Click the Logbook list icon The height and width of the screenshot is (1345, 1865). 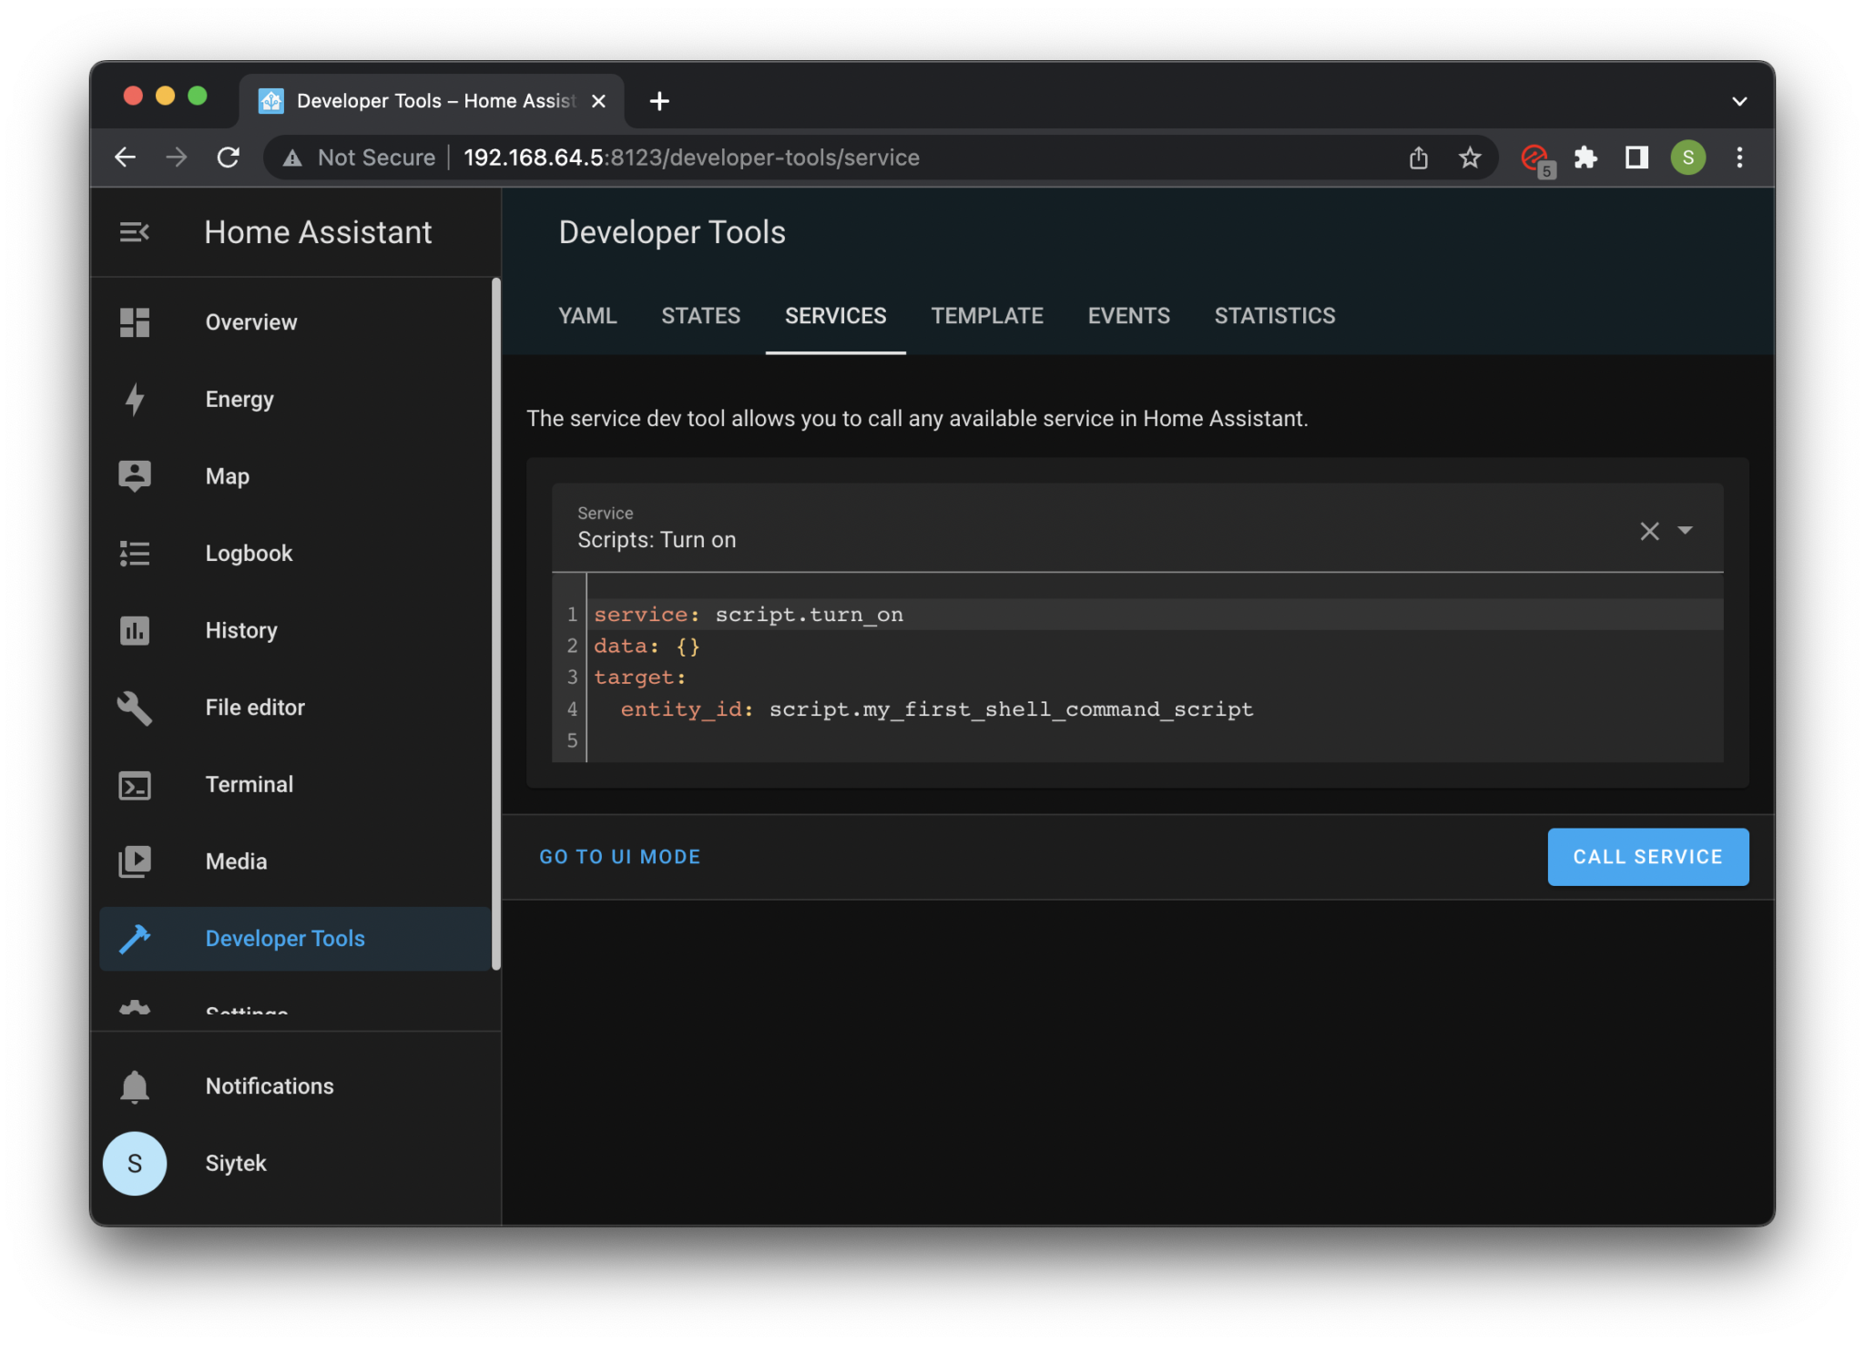(x=135, y=553)
